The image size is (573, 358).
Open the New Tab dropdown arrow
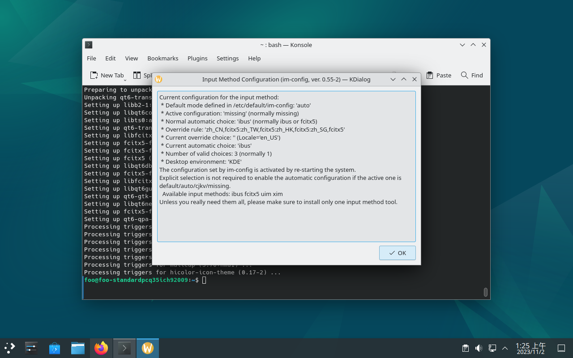click(x=125, y=80)
